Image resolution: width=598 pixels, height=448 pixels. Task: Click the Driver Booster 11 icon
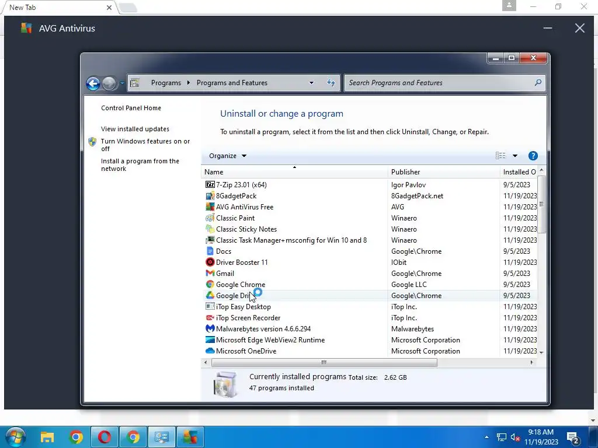coord(210,262)
